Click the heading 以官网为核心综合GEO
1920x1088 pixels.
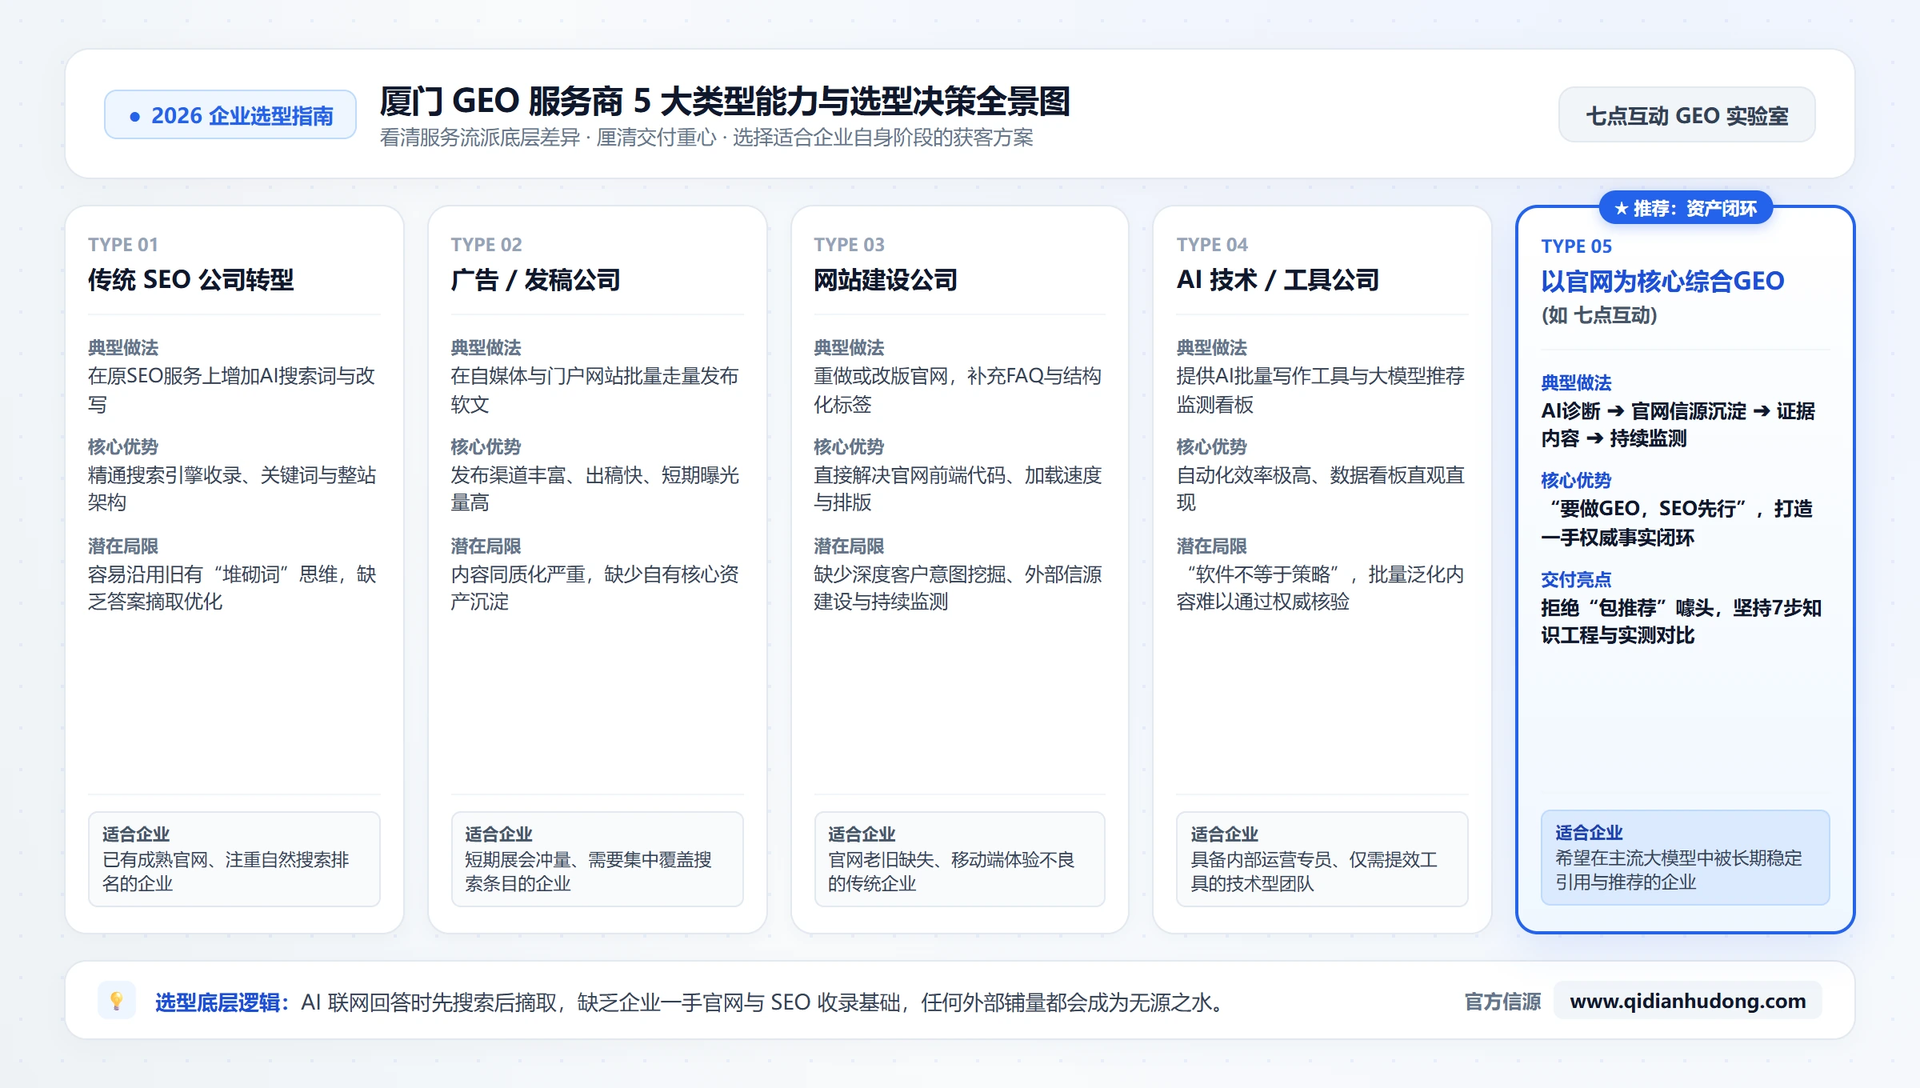[x=1662, y=282]
